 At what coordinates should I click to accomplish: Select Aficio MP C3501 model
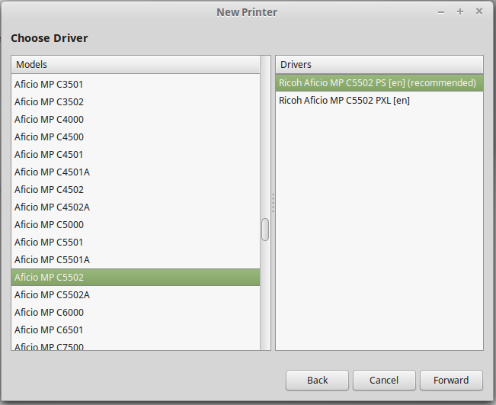[136, 84]
